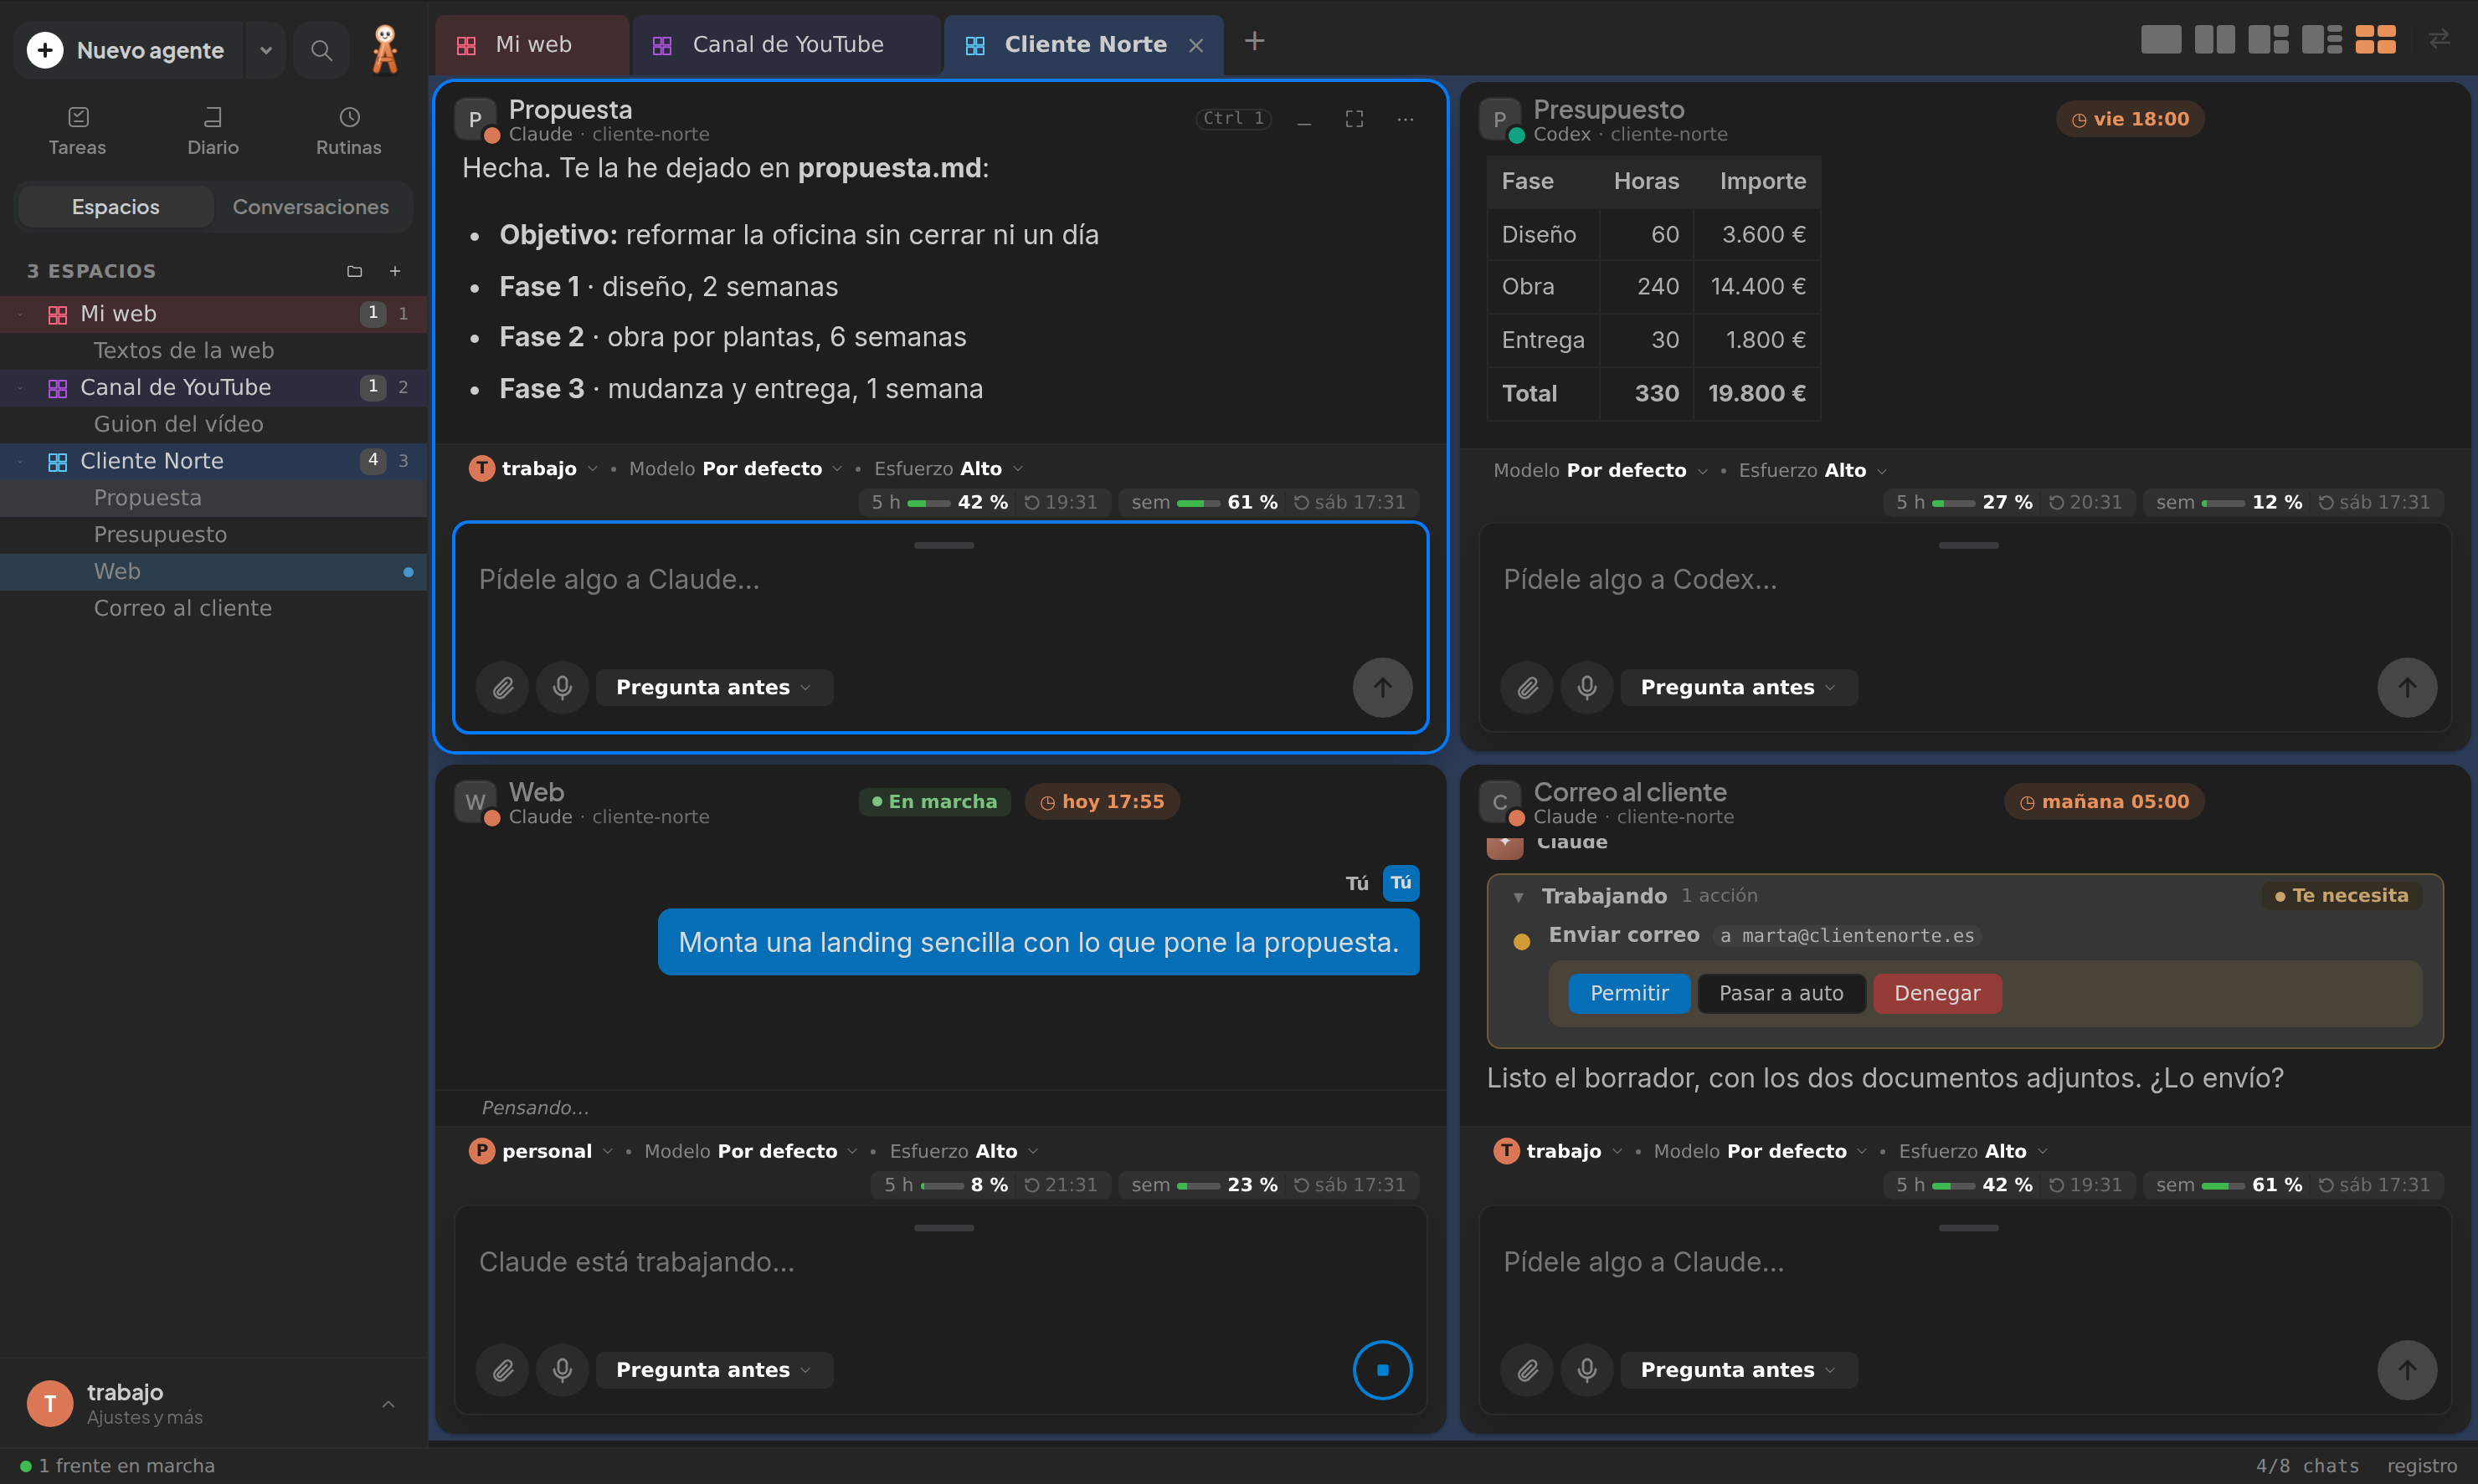Click Nuevo agente button
2478x1484 pixels.
[x=130, y=50]
